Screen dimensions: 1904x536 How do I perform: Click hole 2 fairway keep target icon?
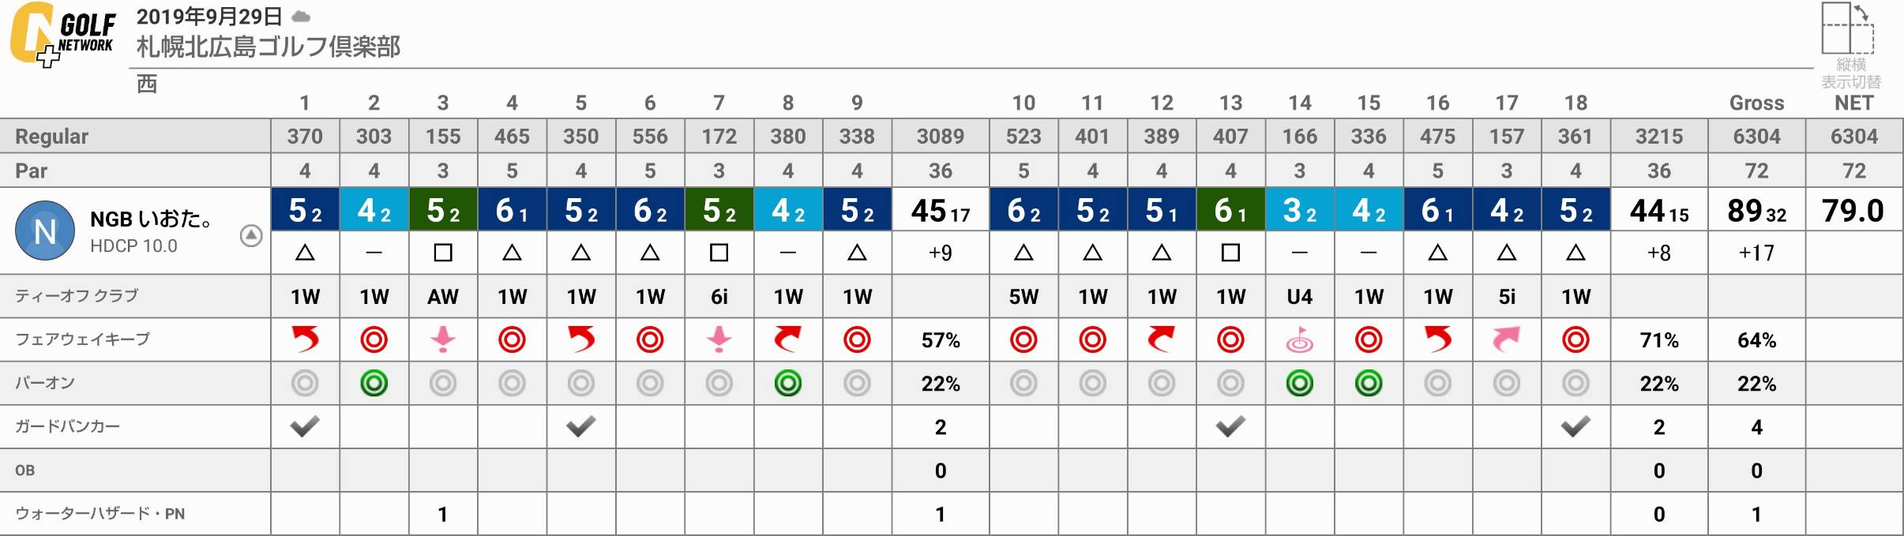click(x=374, y=340)
